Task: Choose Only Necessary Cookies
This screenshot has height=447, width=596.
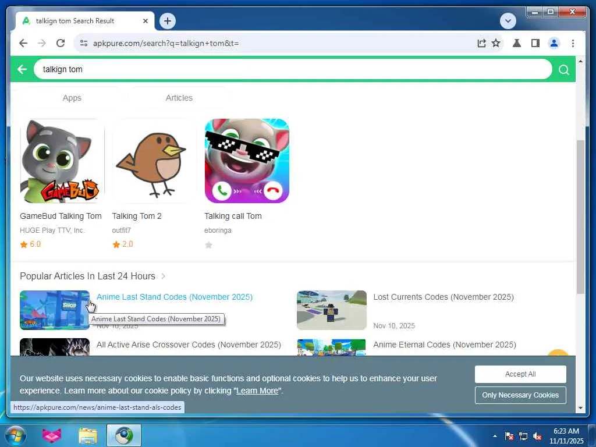Action: coord(520,395)
